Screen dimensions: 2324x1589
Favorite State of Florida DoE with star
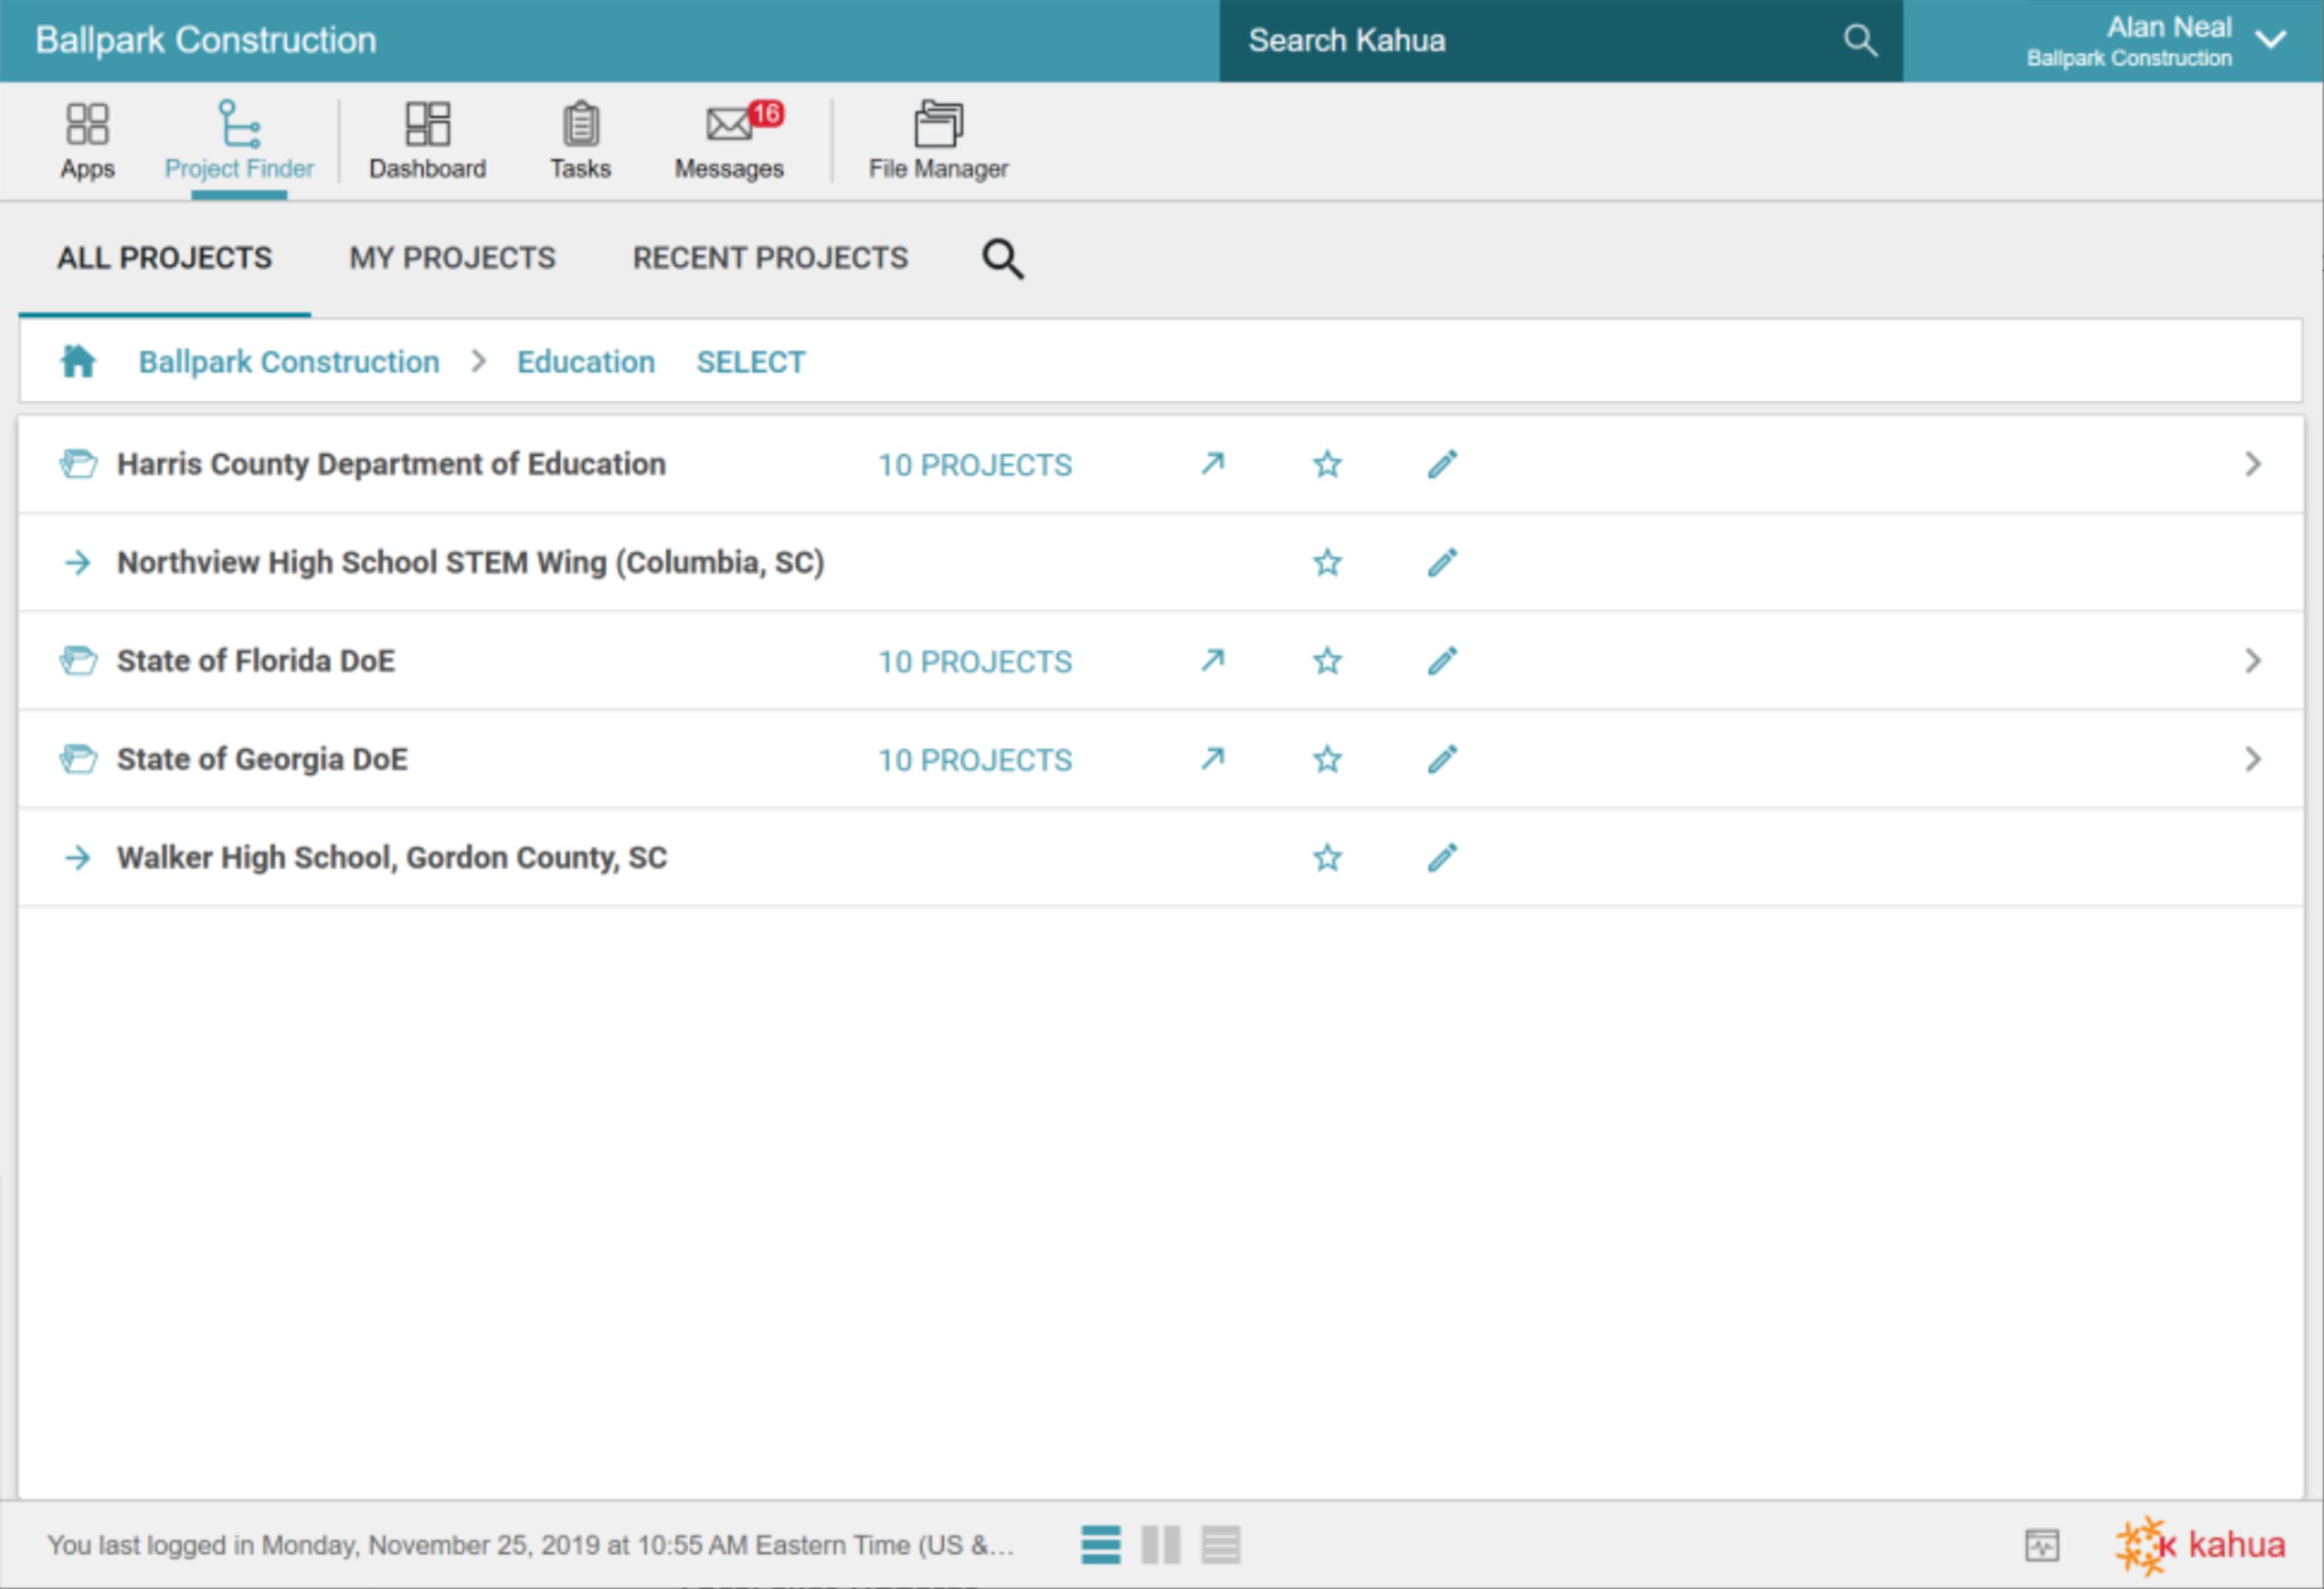coord(1327,661)
